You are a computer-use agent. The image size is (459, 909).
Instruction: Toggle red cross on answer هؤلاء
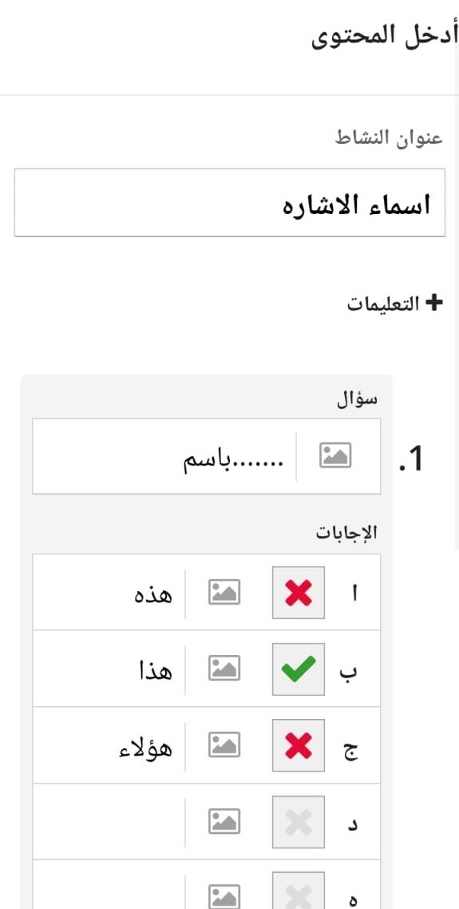point(299,745)
